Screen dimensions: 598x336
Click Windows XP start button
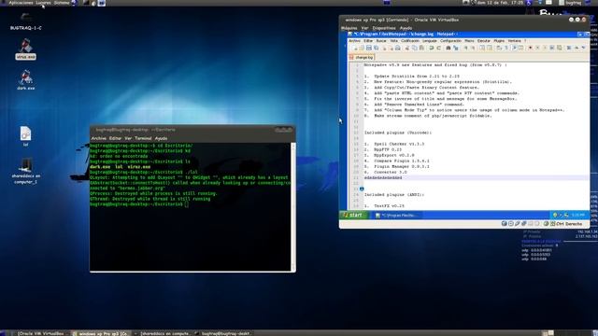click(353, 216)
